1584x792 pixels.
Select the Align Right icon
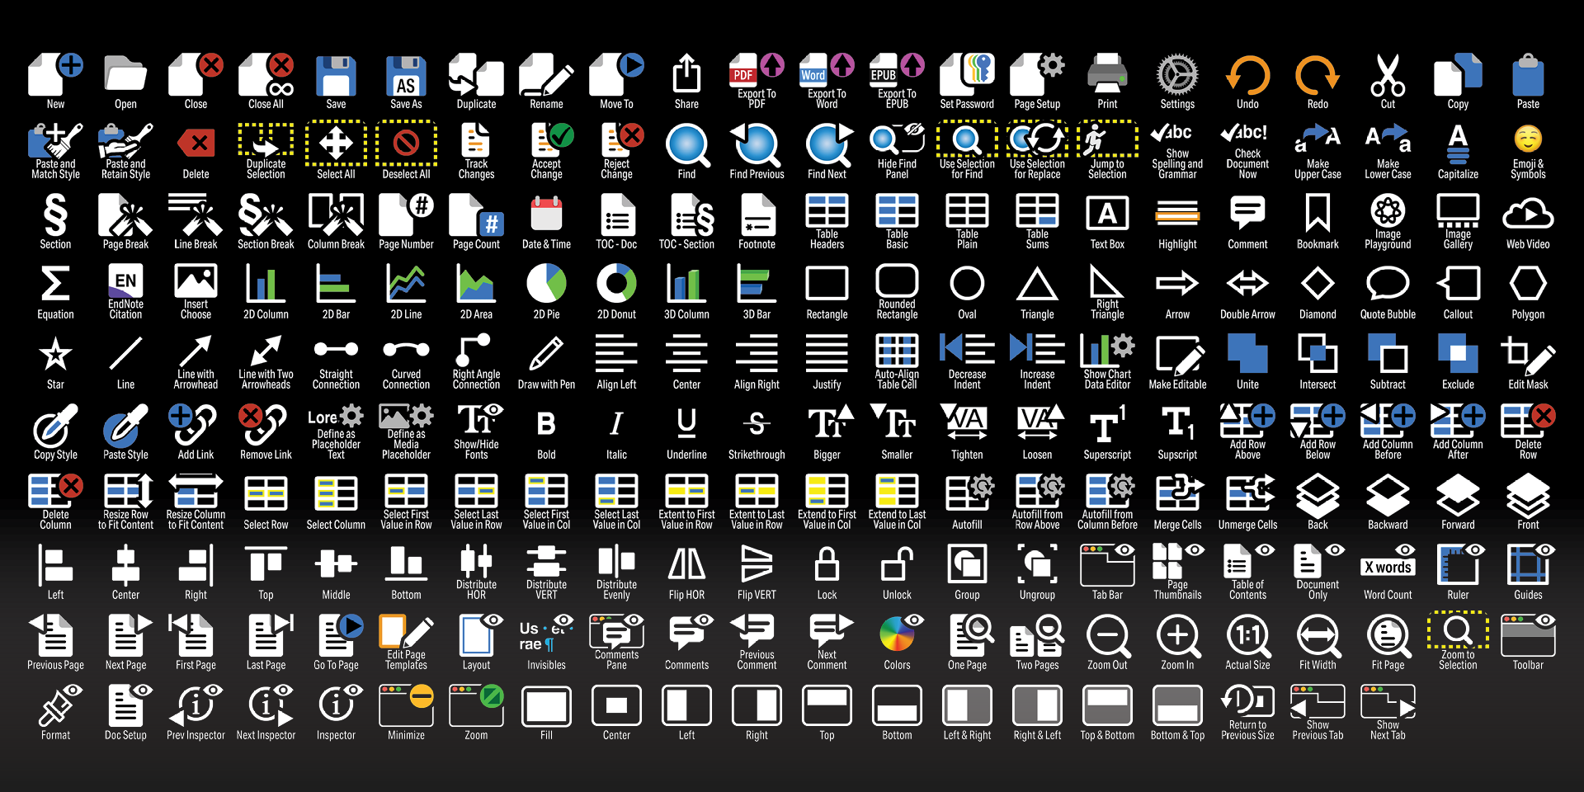[x=757, y=354]
